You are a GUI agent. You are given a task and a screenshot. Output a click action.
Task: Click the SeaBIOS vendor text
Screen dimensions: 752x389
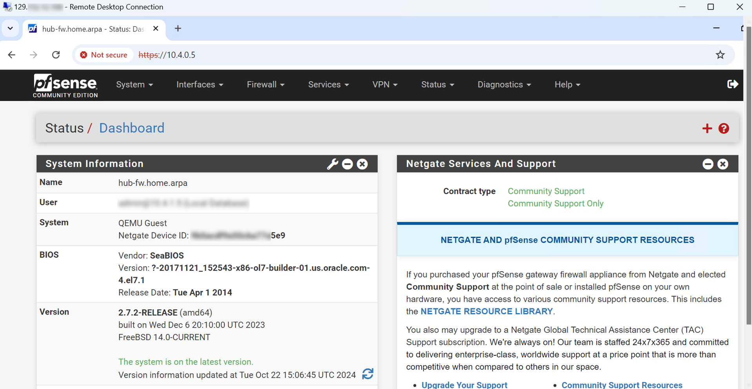[x=167, y=256]
